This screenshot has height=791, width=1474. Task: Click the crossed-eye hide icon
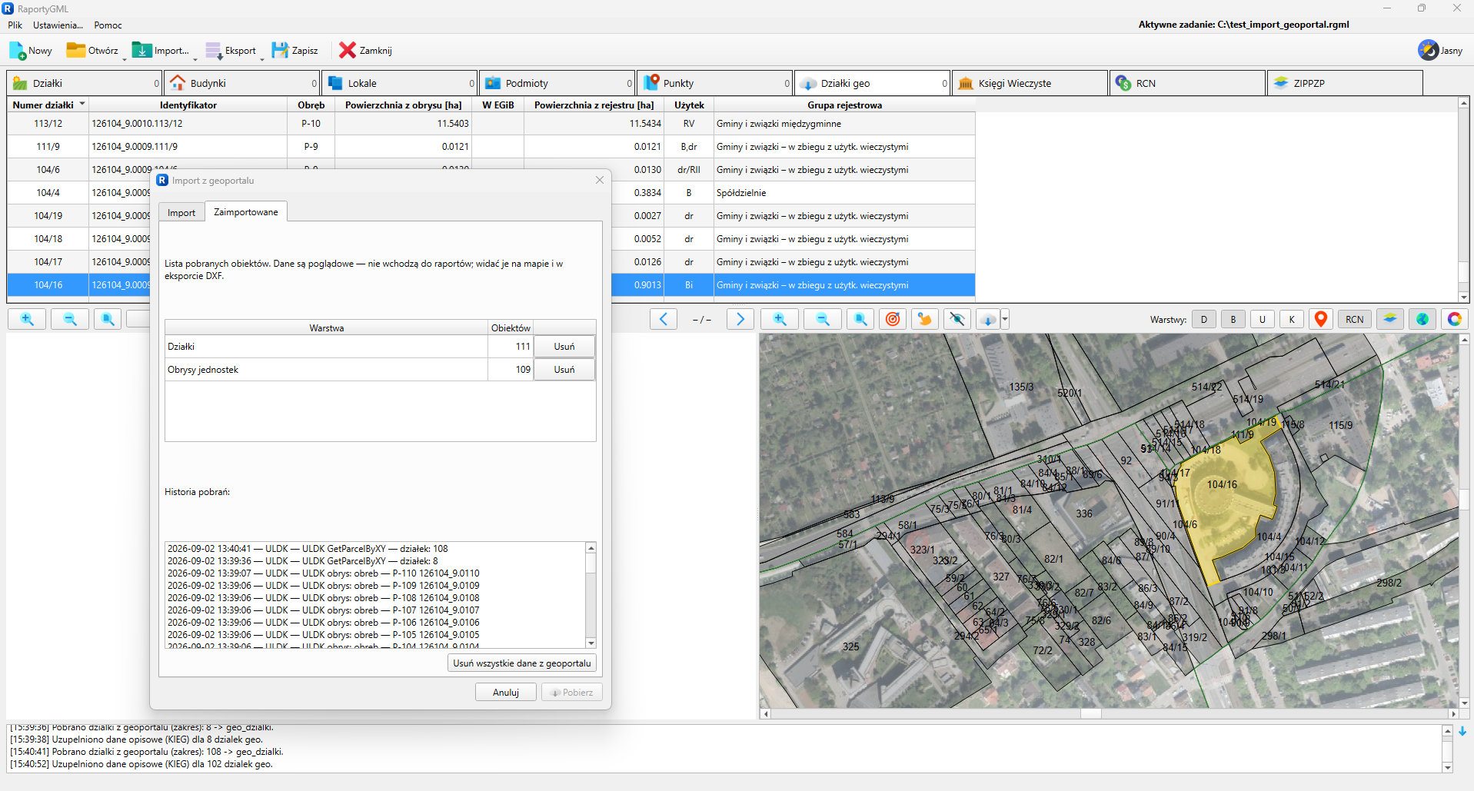coord(957,319)
